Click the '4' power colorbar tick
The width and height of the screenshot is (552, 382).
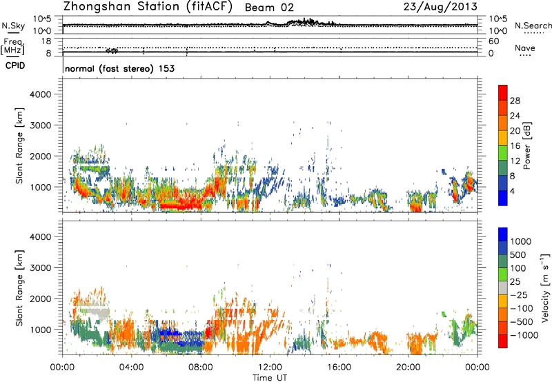tap(512, 191)
